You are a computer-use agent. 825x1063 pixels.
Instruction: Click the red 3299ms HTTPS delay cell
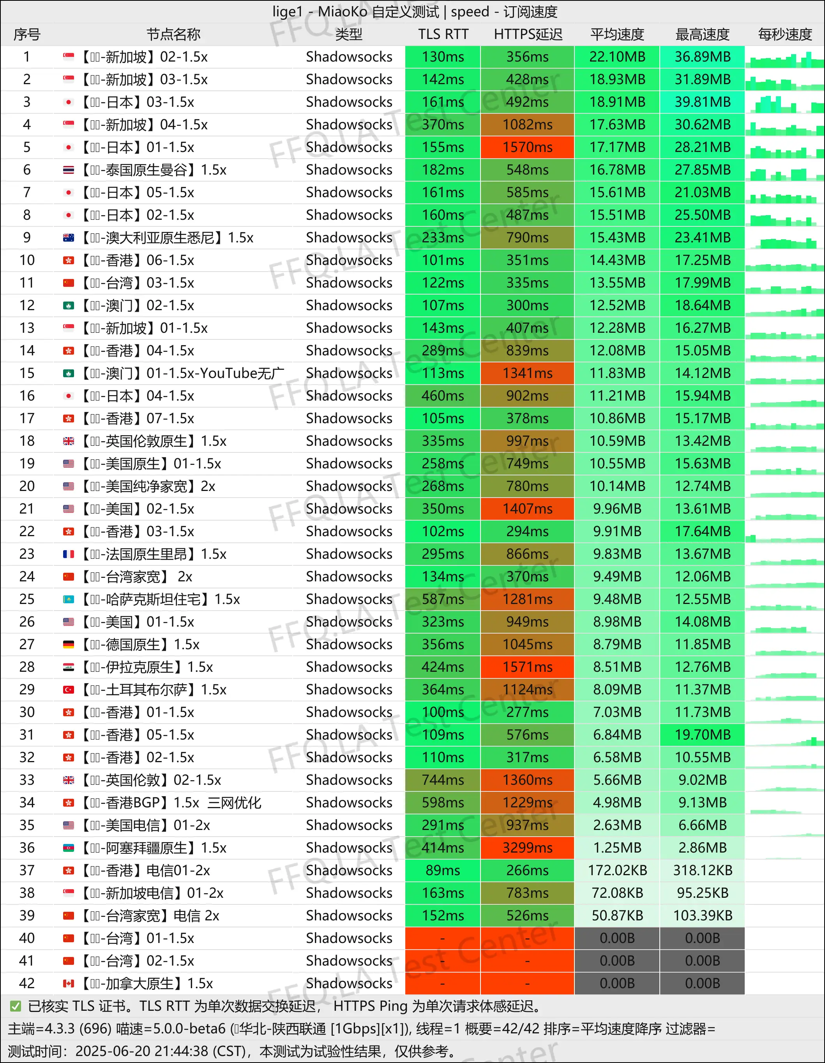point(528,848)
